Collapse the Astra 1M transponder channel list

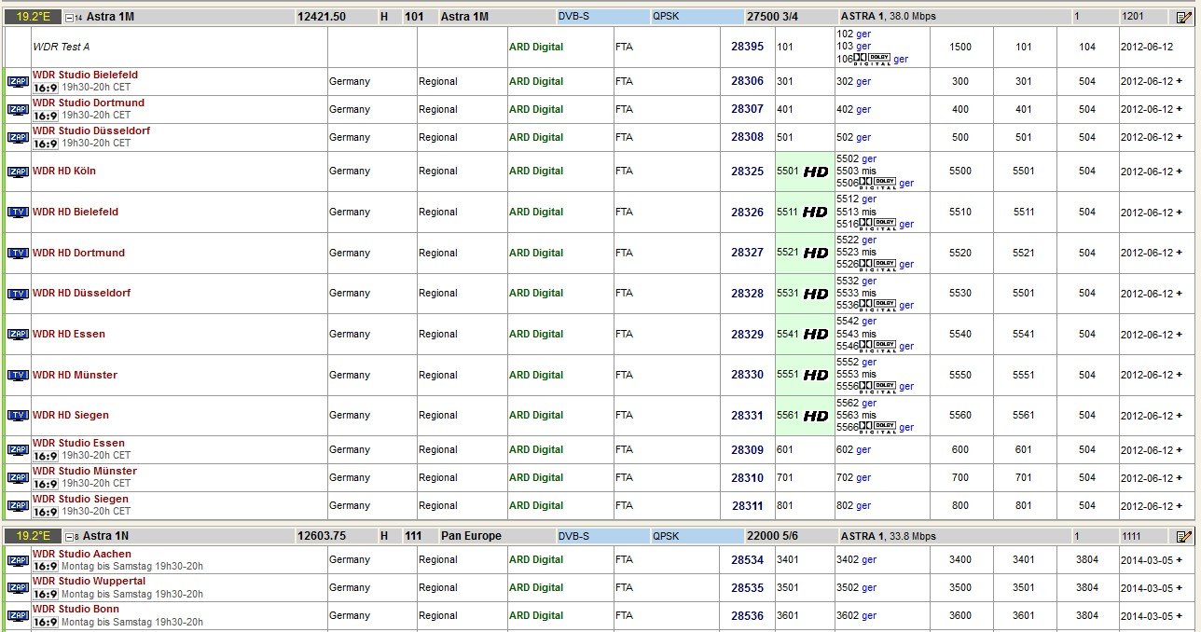tap(69, 17)
